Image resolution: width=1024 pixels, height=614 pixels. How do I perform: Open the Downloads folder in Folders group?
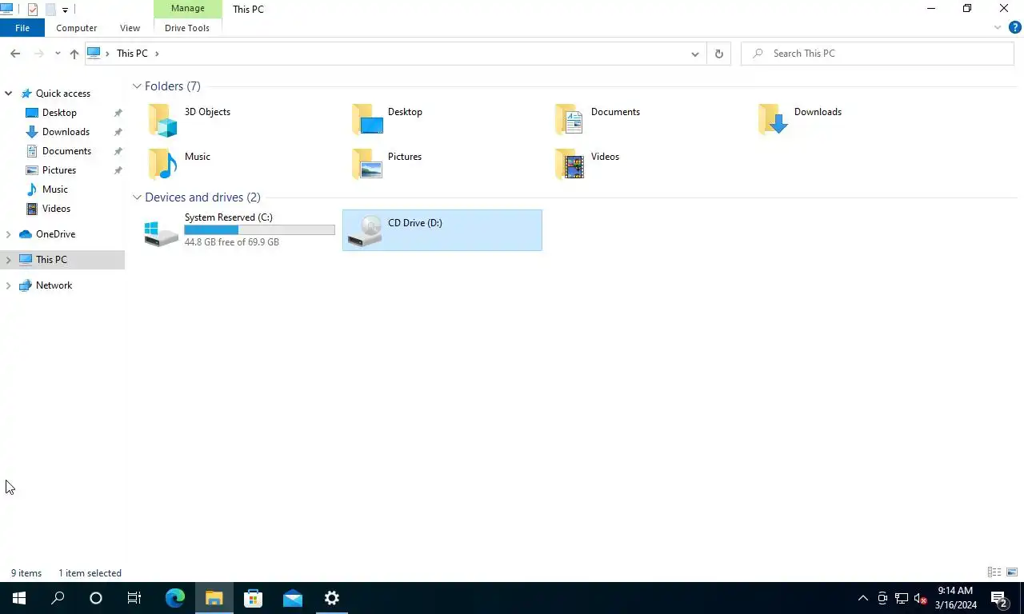click(774, 120)
